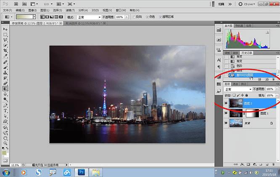Click the gradient preview bar in options bar
Viewport: 280px width, 177px height.
pos(24,17)
